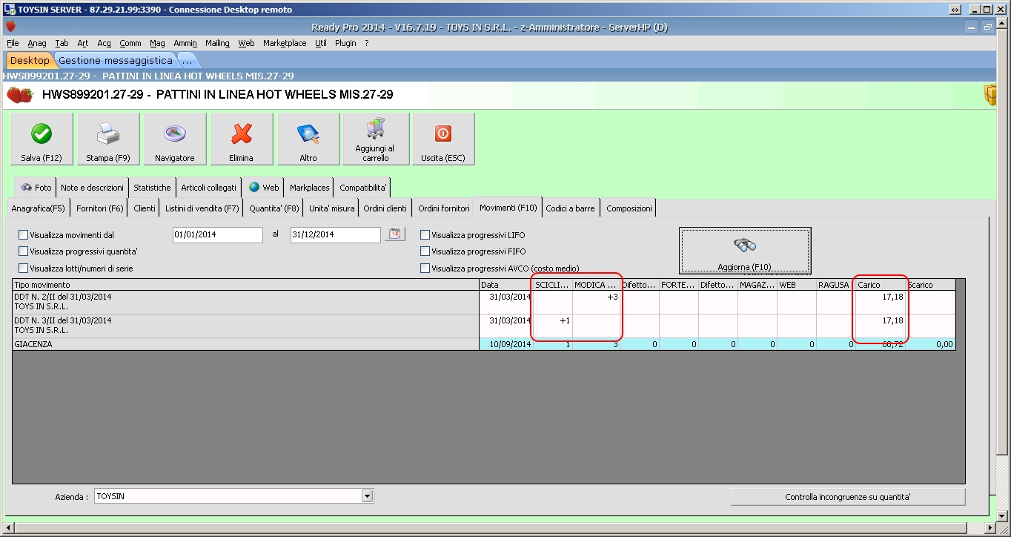Enable Visualizza lotti/numeri di serie checkbox
Image resolution: width=1011 pixels, height=537 pixels.
(x=24, y=268)
